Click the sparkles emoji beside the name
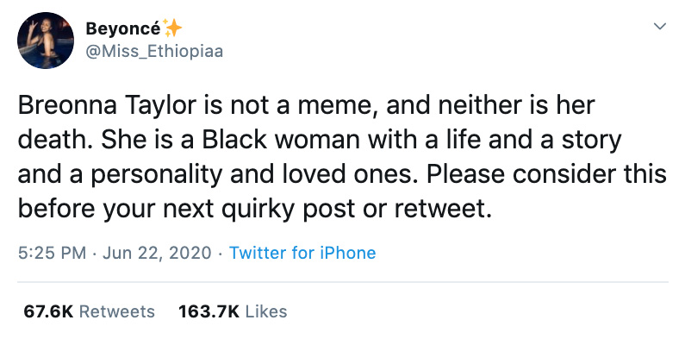Screen dimensions: 685x339 [x=172, y=28]
